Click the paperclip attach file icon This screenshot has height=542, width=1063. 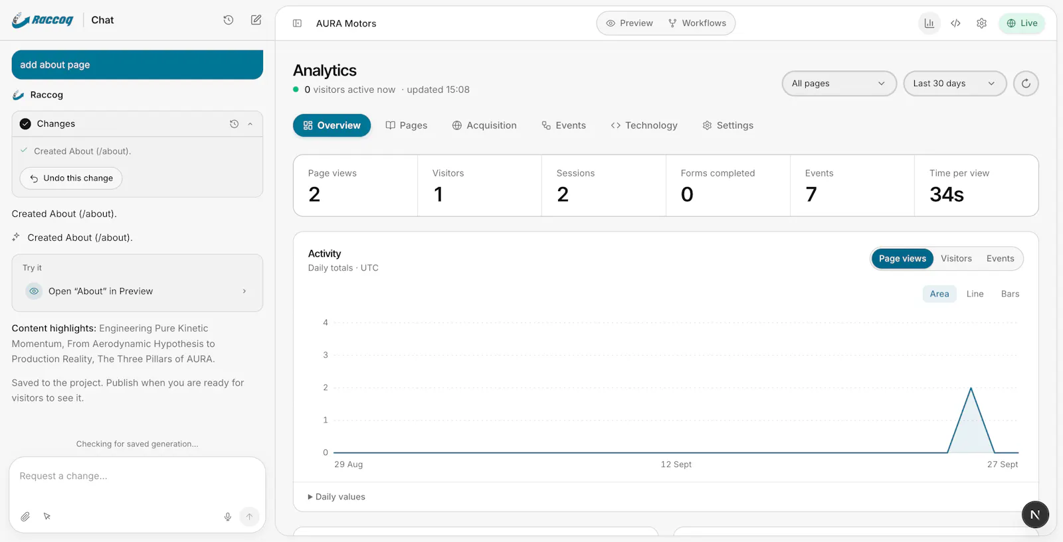[x=25, y=516]
